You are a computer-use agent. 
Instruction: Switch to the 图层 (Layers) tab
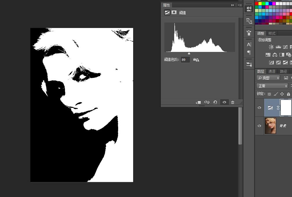(x=261, y=71)
